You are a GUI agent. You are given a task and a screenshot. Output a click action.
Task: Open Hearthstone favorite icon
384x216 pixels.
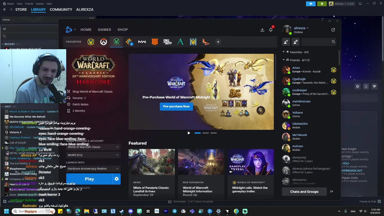pyautogui.click(x=129, y=42)
